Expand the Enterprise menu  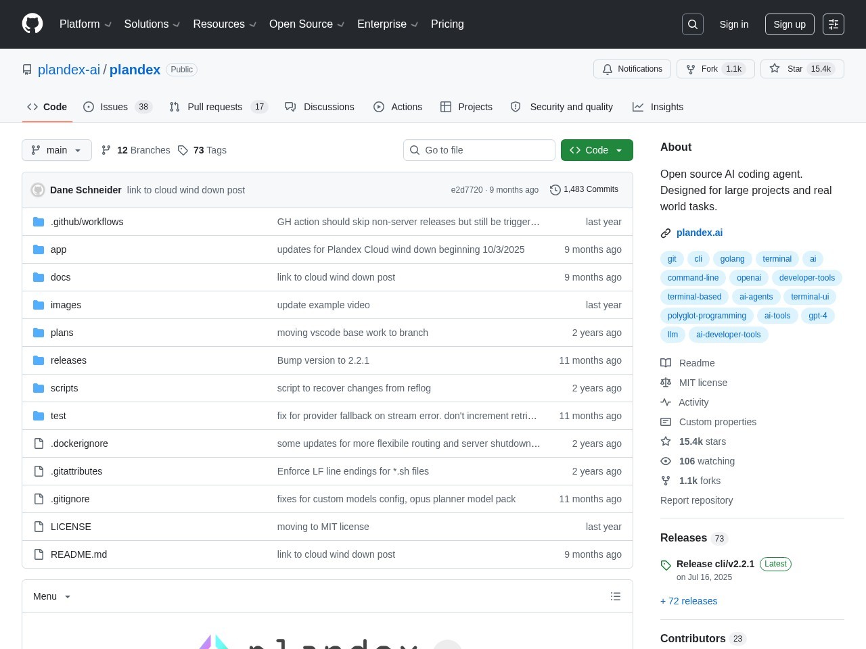pos(388,24)
